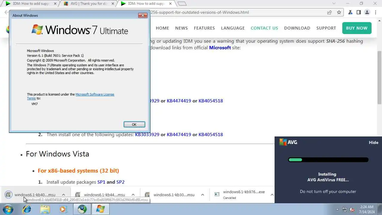Select CONTACT US in site navigation
The height and width of the screenshot is (215, 382).
264,28
